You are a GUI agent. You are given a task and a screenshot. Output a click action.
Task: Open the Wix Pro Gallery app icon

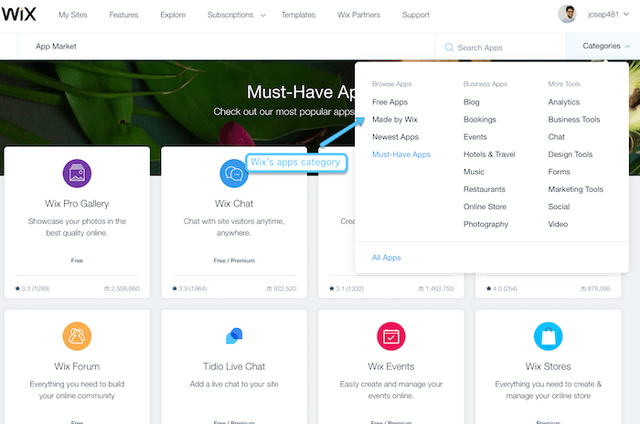(x=77, y=174)
